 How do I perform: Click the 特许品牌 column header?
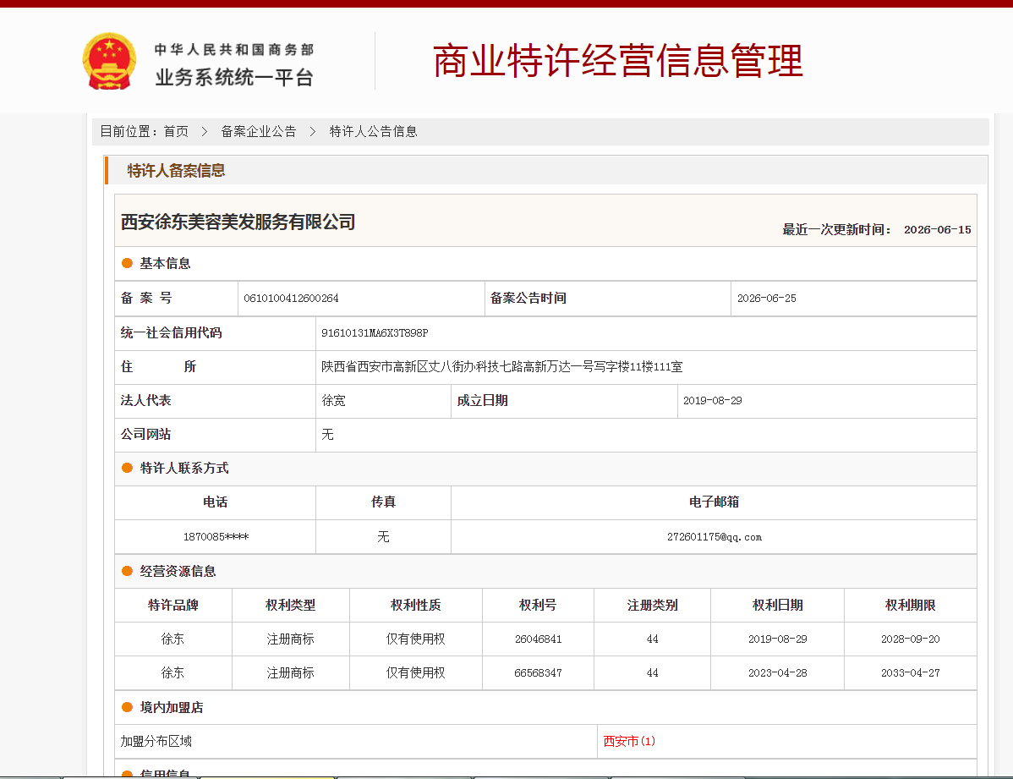[173, 605]
